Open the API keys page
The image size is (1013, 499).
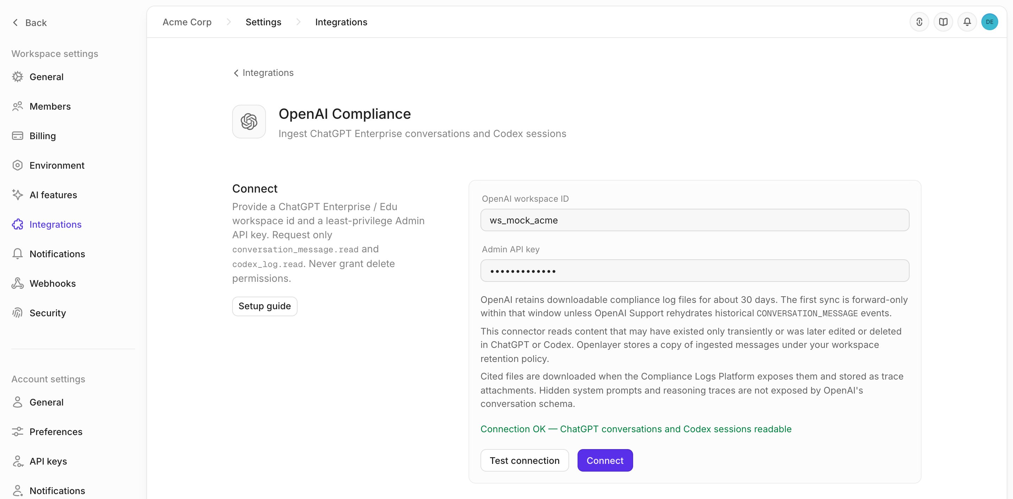pos(49,461)
